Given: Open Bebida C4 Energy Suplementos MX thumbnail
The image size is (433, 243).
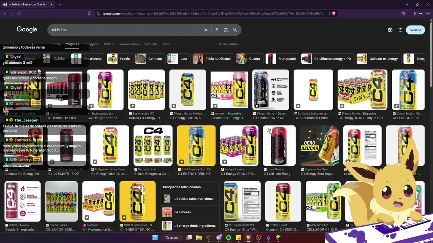Looking at the screenshot, I should pos(146,90).
